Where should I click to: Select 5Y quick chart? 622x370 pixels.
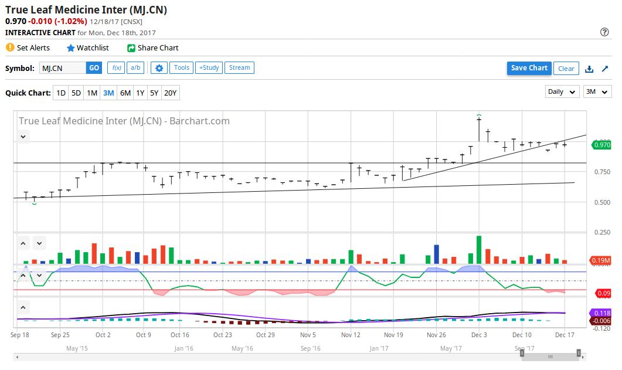point(154,93)
